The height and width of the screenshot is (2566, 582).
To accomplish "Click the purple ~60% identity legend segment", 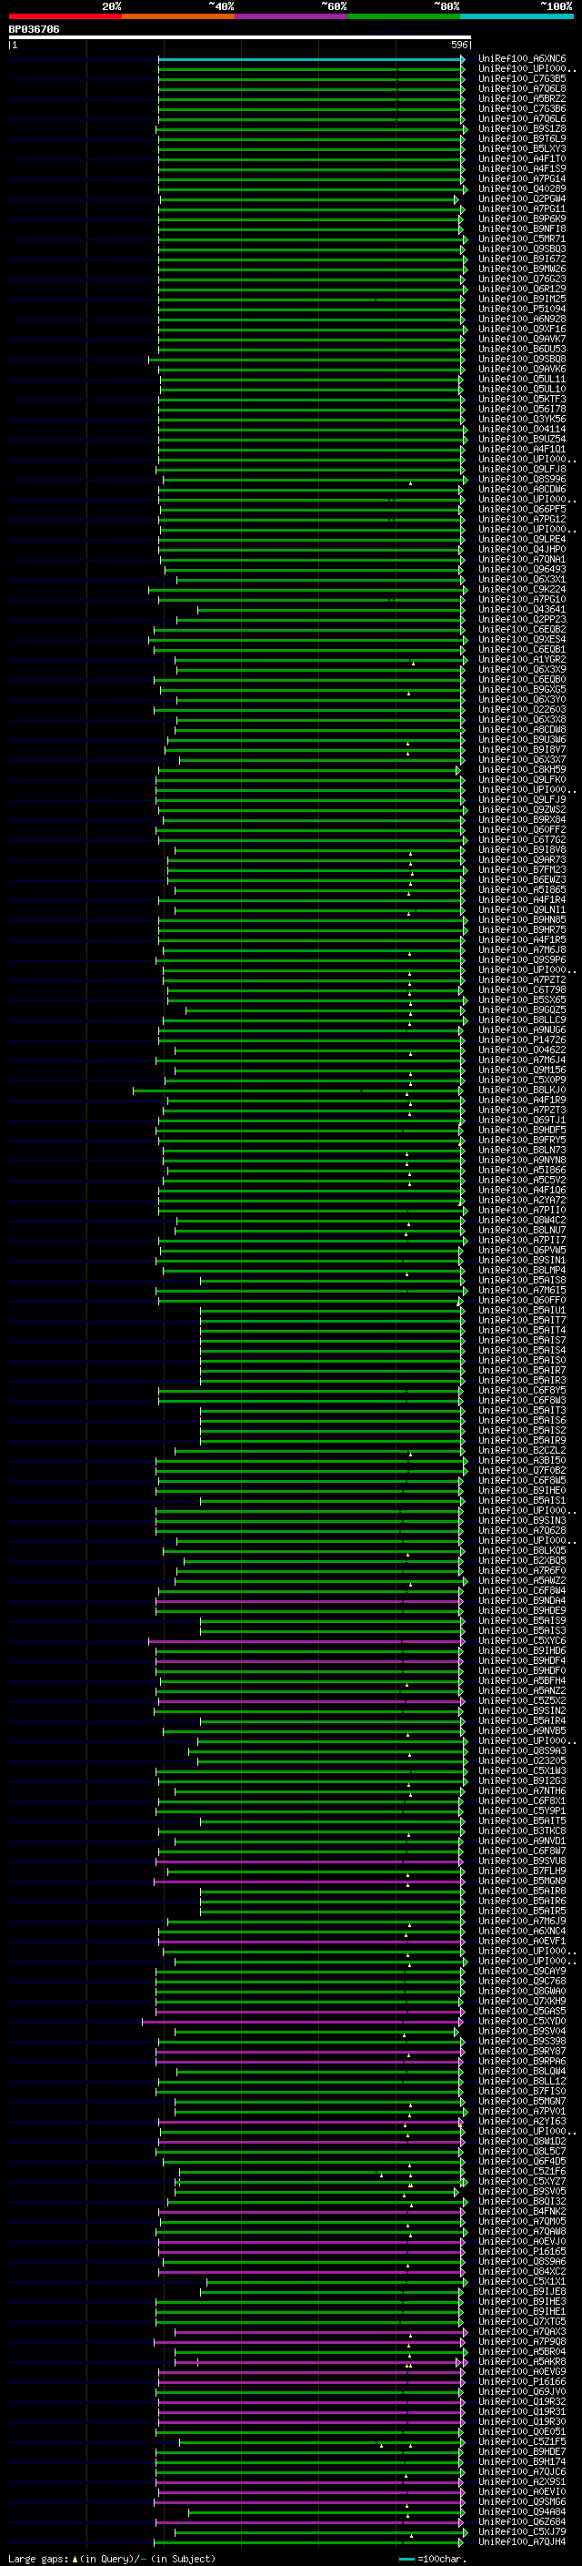I will 290,16.
